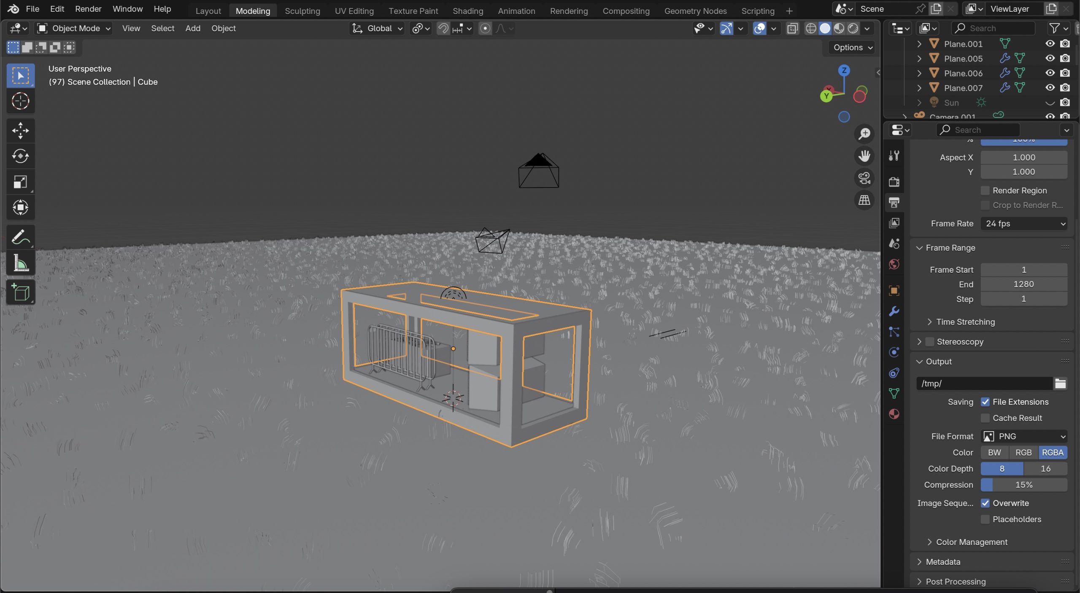
Task: Switch to the Sculpting workspace tab
Action: [302, 11]
